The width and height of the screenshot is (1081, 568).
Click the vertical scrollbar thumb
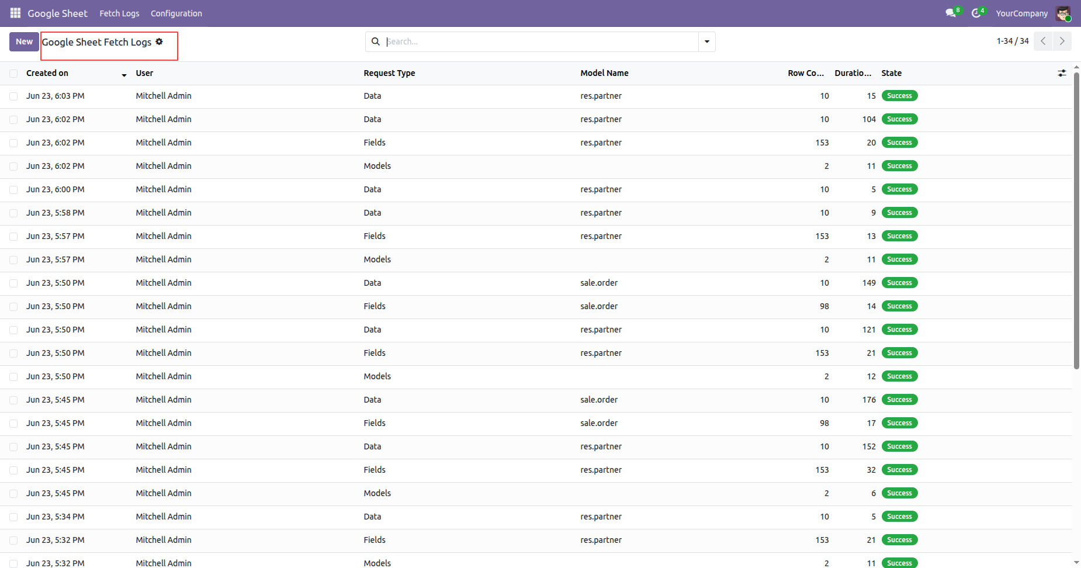coord(1076,220)
